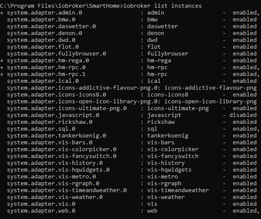Click the system.adapter.vis-hqwidgets.0 entry
261x219 pixels.
[58, 170]
